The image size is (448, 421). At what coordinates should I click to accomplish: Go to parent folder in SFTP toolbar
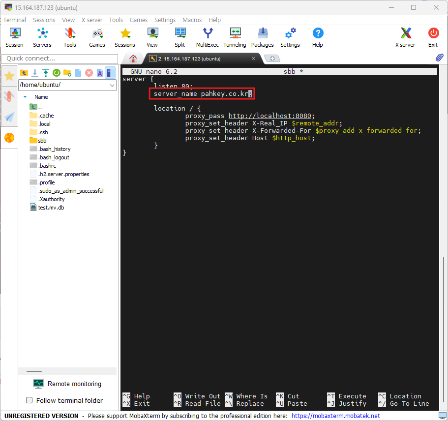point(24,73)
